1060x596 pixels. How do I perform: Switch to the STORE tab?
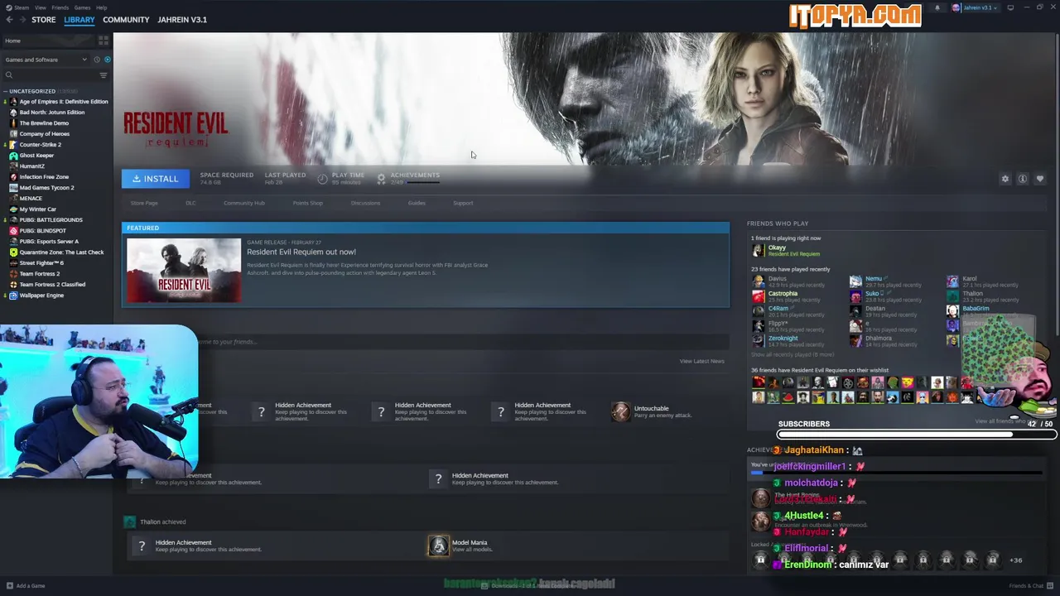point(43,20)
